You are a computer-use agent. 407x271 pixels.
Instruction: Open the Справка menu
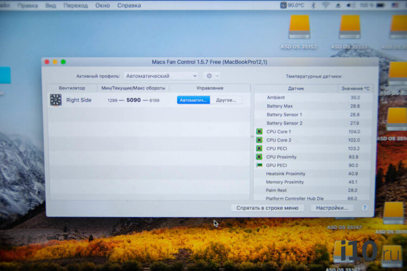pos(129,5)
